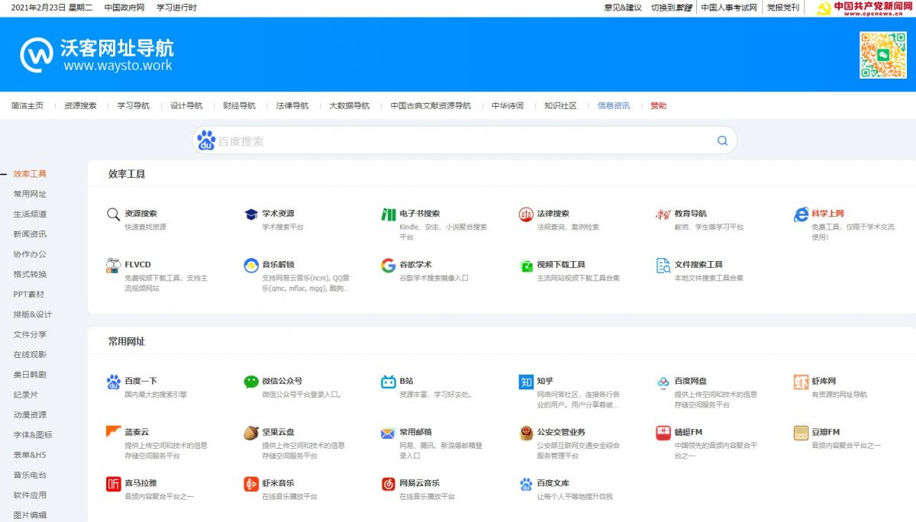Open the 中国政府网 link at top

point(124,8)
